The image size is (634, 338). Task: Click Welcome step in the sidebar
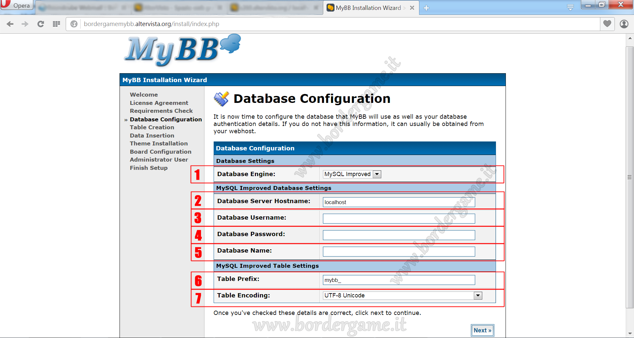point(144,95)
